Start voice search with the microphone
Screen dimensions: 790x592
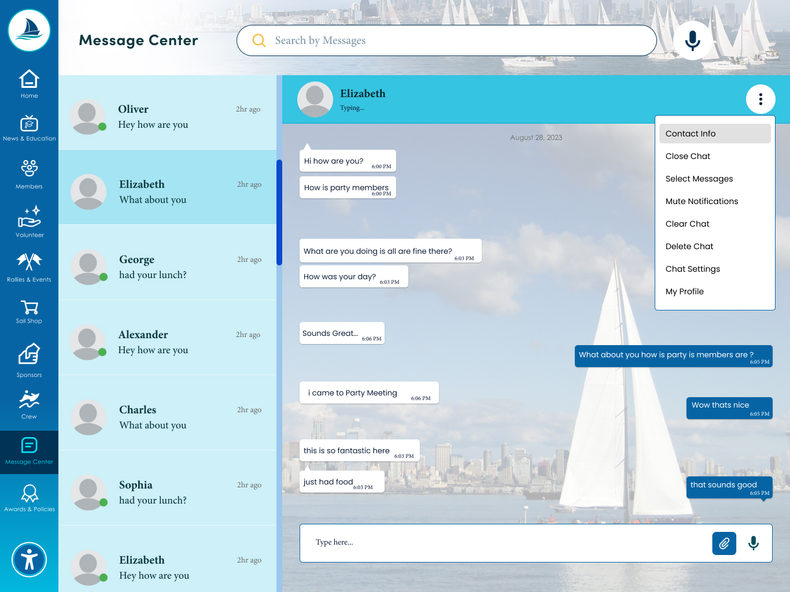click(692, 40)
